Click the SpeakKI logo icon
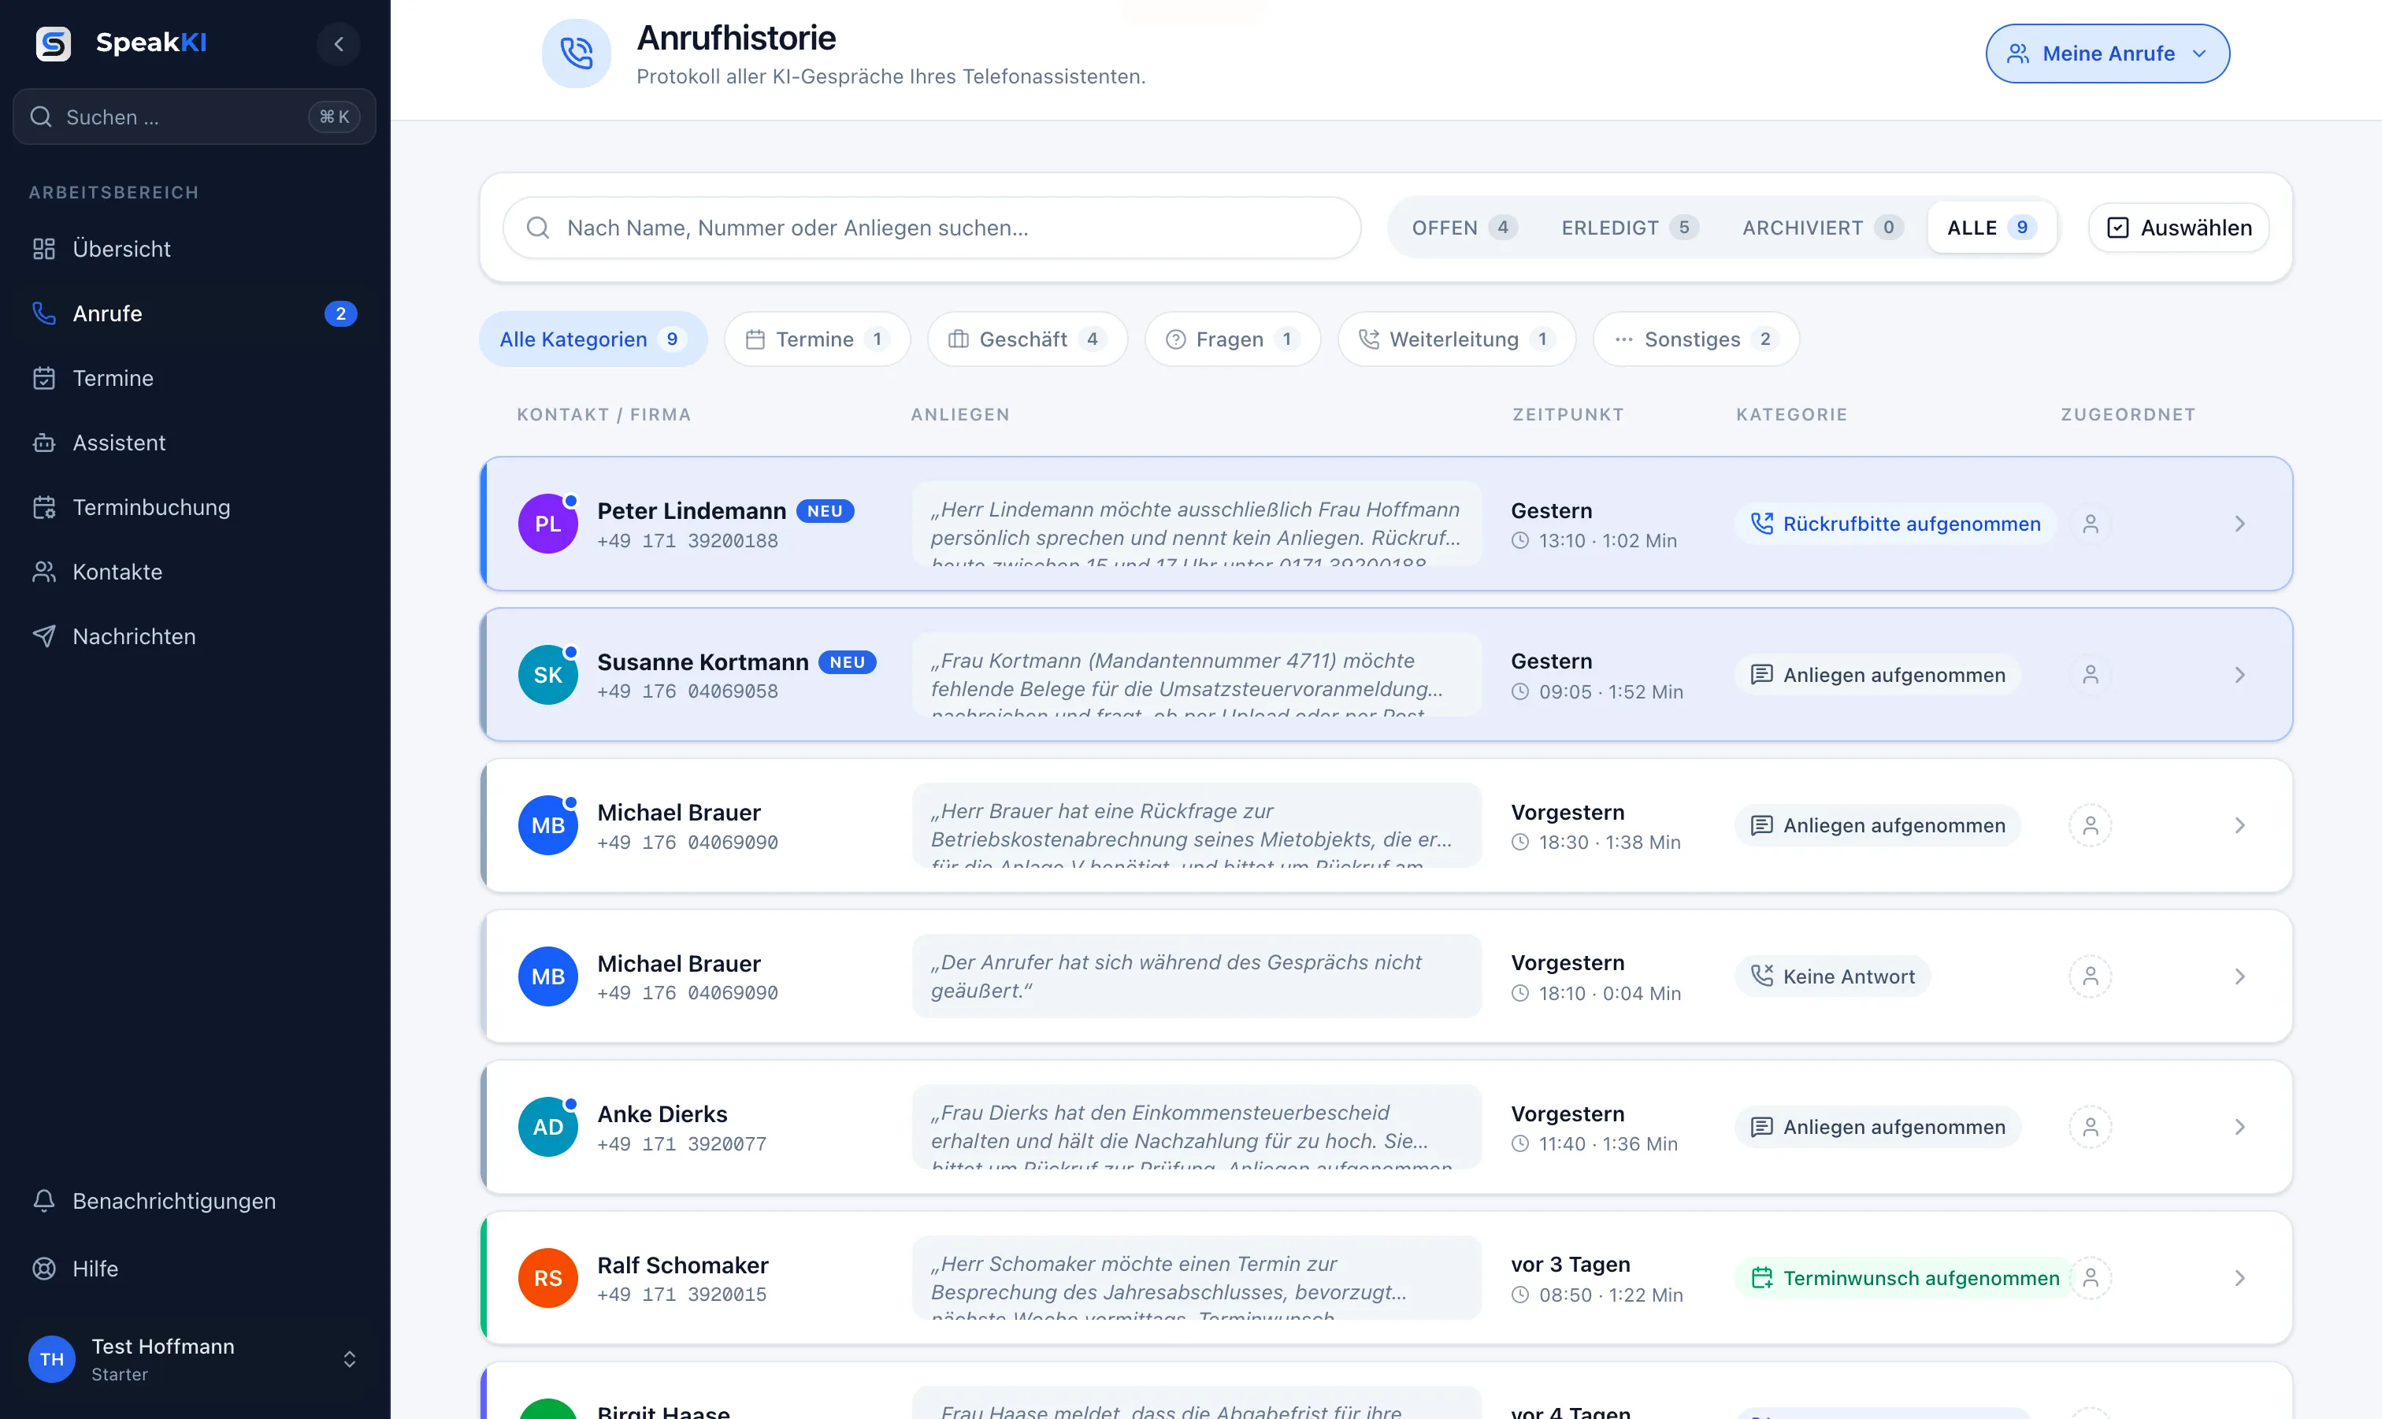Viewport: 2382px width, 1419px height. coord(54,43)
